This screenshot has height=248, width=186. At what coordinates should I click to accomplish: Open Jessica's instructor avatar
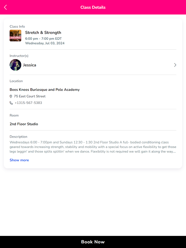click(15, 65)
